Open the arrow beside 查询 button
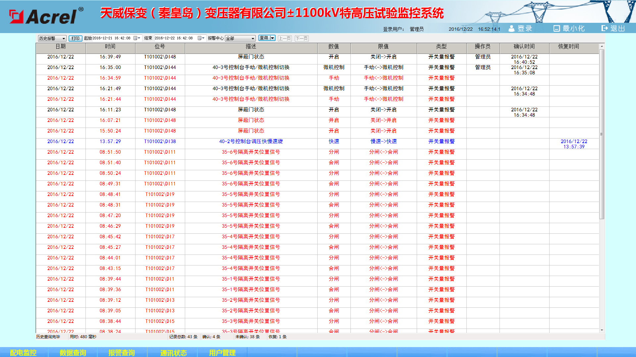636x357 pixels. (x=273, y=38)
